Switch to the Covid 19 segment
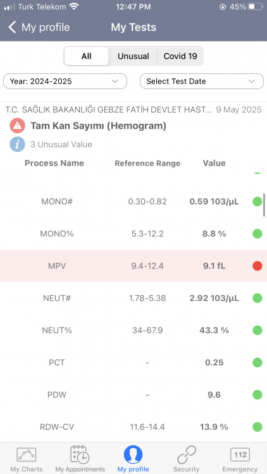Image resolution: width=267 pixels, height=474 pixels. [180, 56]
